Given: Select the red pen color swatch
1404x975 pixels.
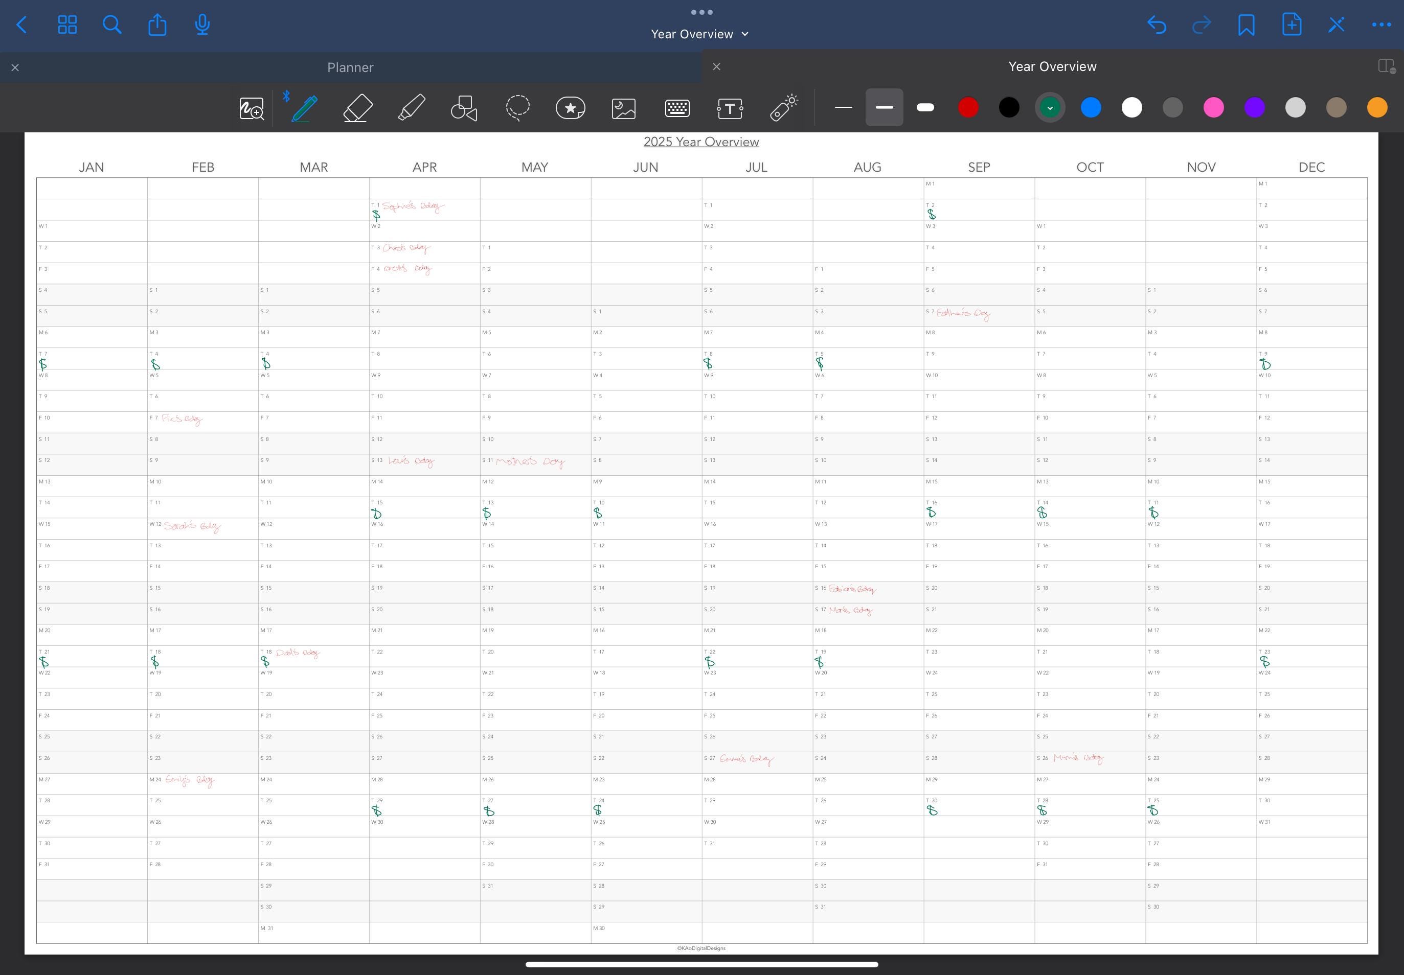Looking at the screenshot, I should [x=968, y=107].
